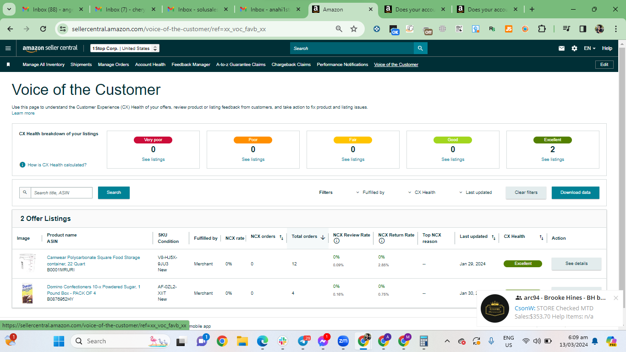Click the Domino sugar product thumbnail
The width and height of the screenshot is (626, 352).
pyautogui.click(x=27, y=293)
